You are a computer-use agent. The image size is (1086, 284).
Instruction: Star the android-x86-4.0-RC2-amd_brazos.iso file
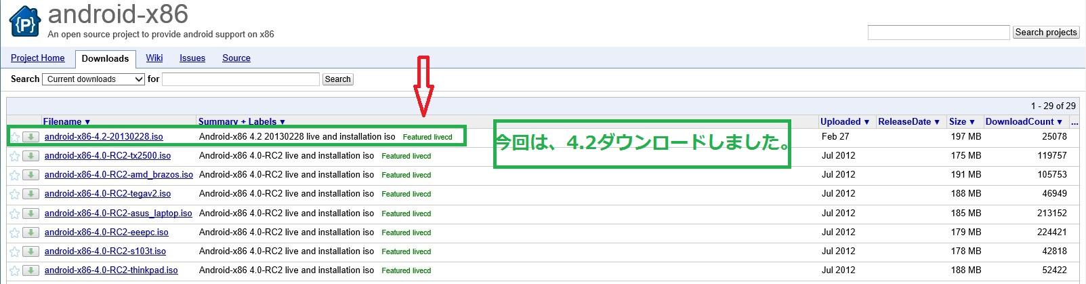click(15, 175)
